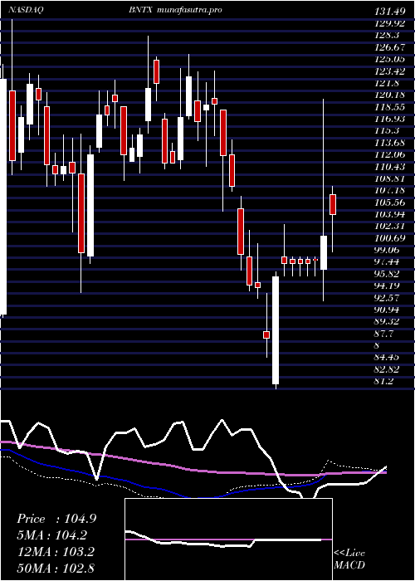Click the 128.3 price level label

(x=388, y=35)
